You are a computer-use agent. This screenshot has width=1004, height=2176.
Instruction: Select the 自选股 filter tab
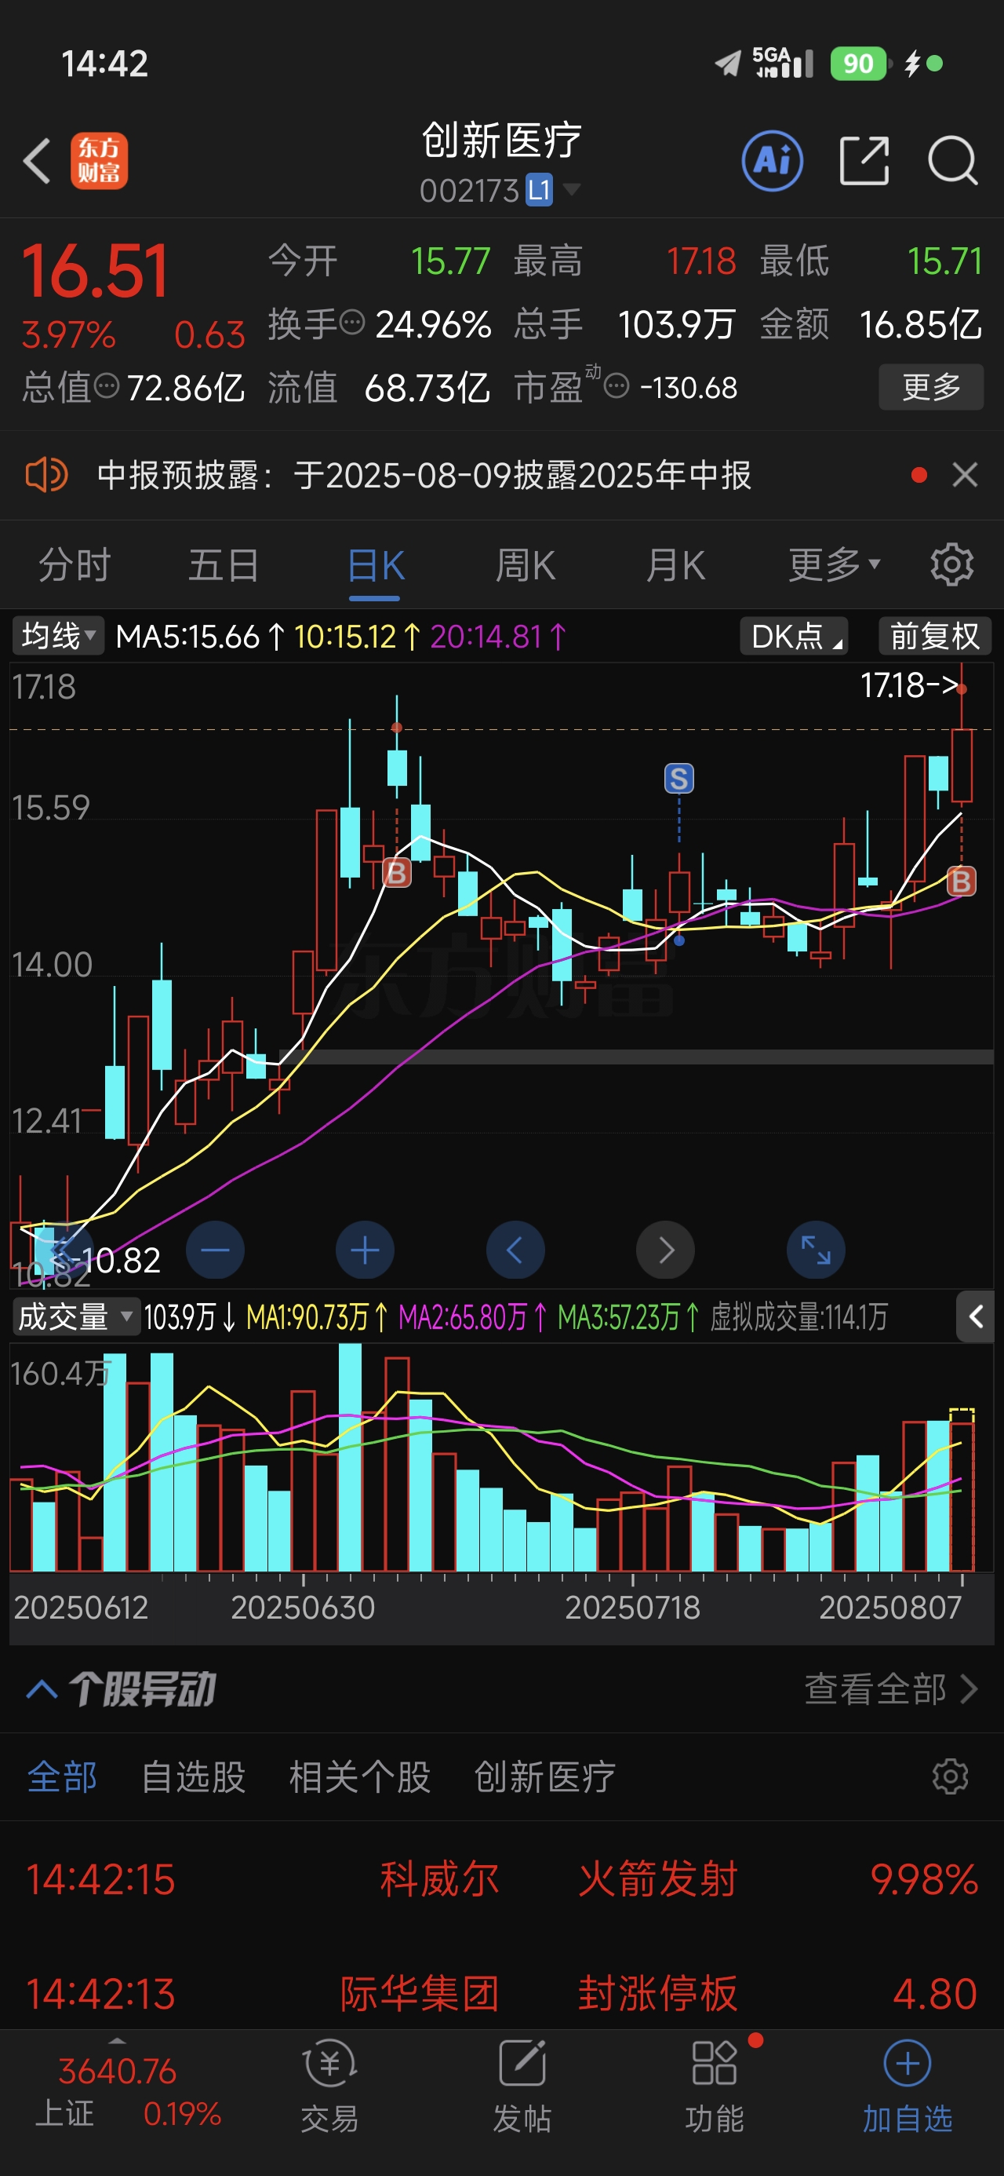194,1776
